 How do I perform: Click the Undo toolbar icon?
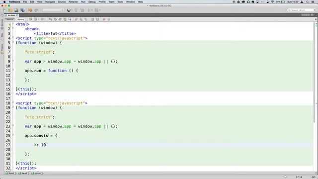[x=30, y=10]
